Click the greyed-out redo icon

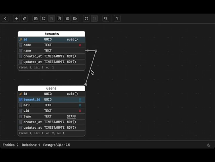coord(94,18)
